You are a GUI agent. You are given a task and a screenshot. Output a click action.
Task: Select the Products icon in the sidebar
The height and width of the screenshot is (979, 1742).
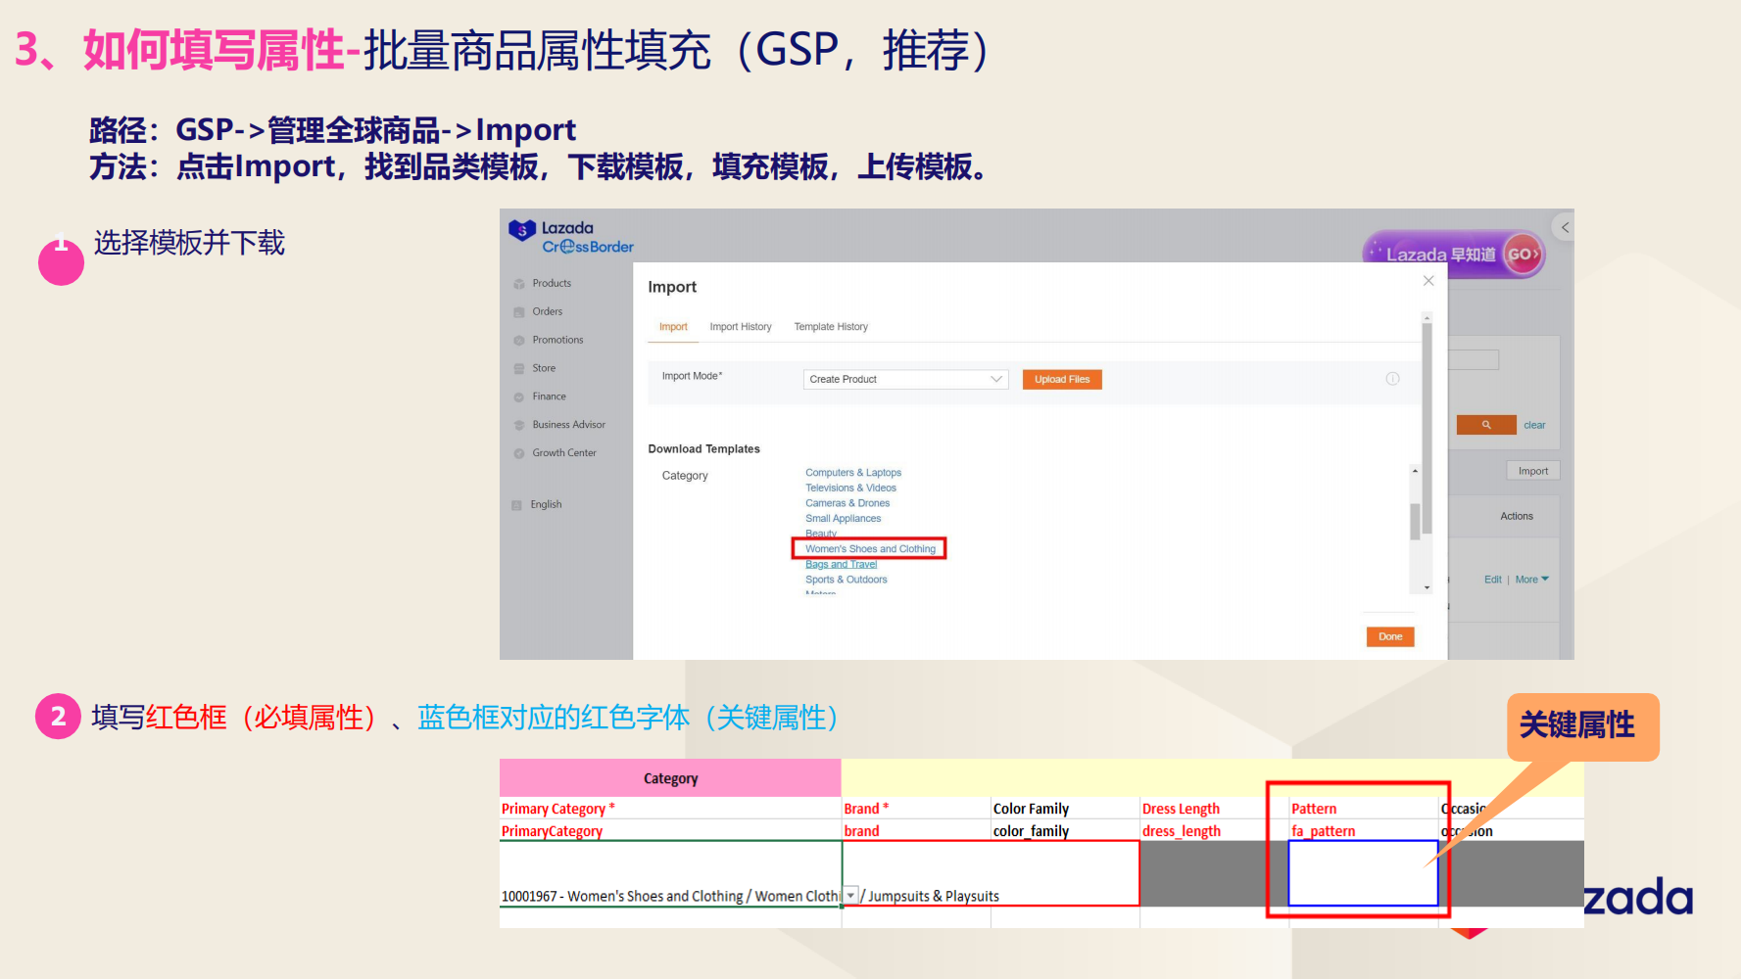pyautogui.click(x=519, y=283)
